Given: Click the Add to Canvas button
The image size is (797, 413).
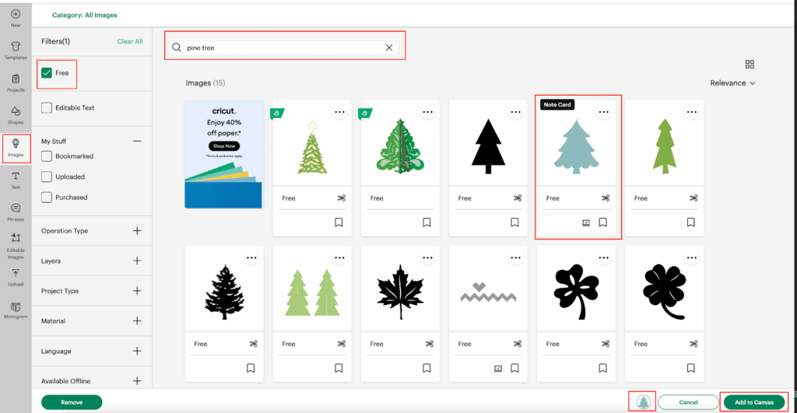Looking at the screenshot, I should coord(753,402).
